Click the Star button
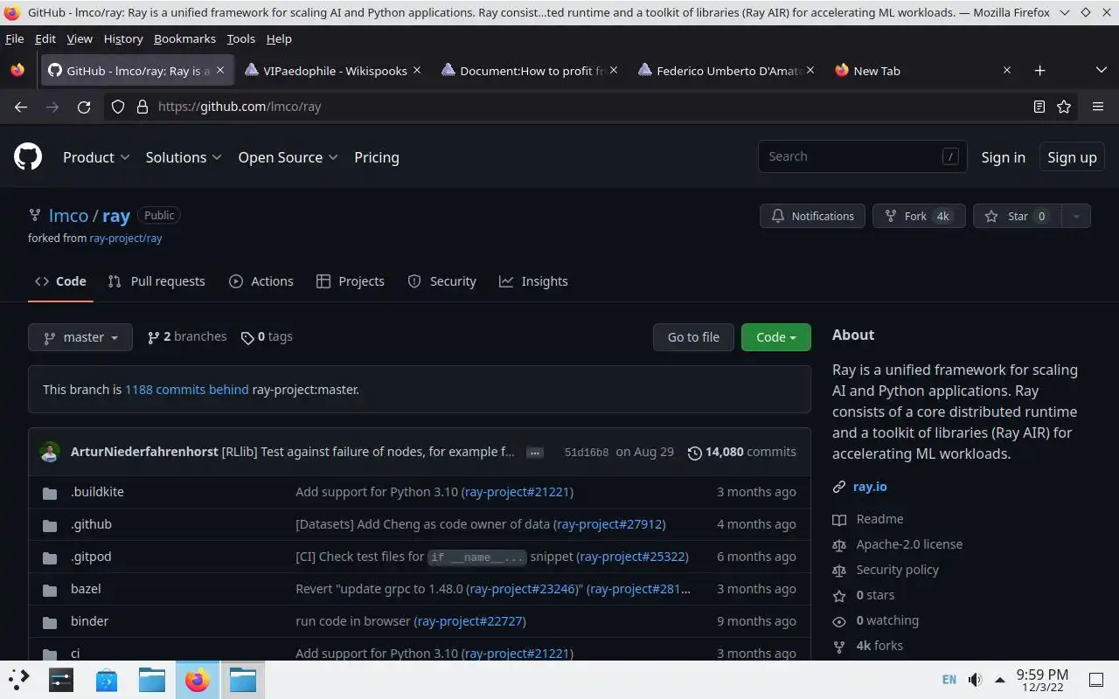 (x=1018, y=216)
